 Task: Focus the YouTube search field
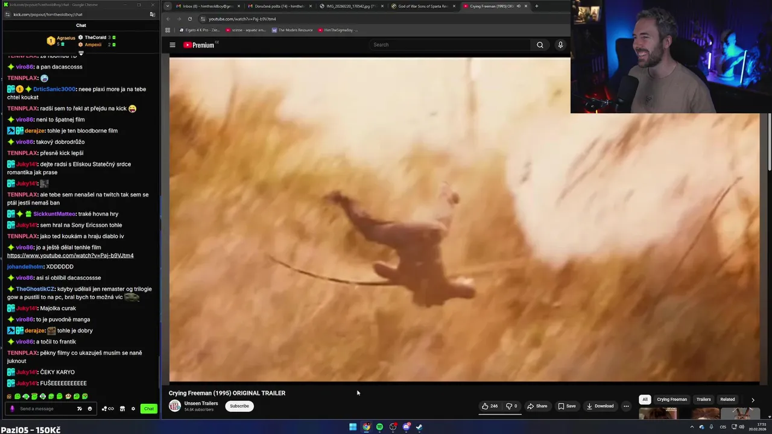(x=449, y=45)
